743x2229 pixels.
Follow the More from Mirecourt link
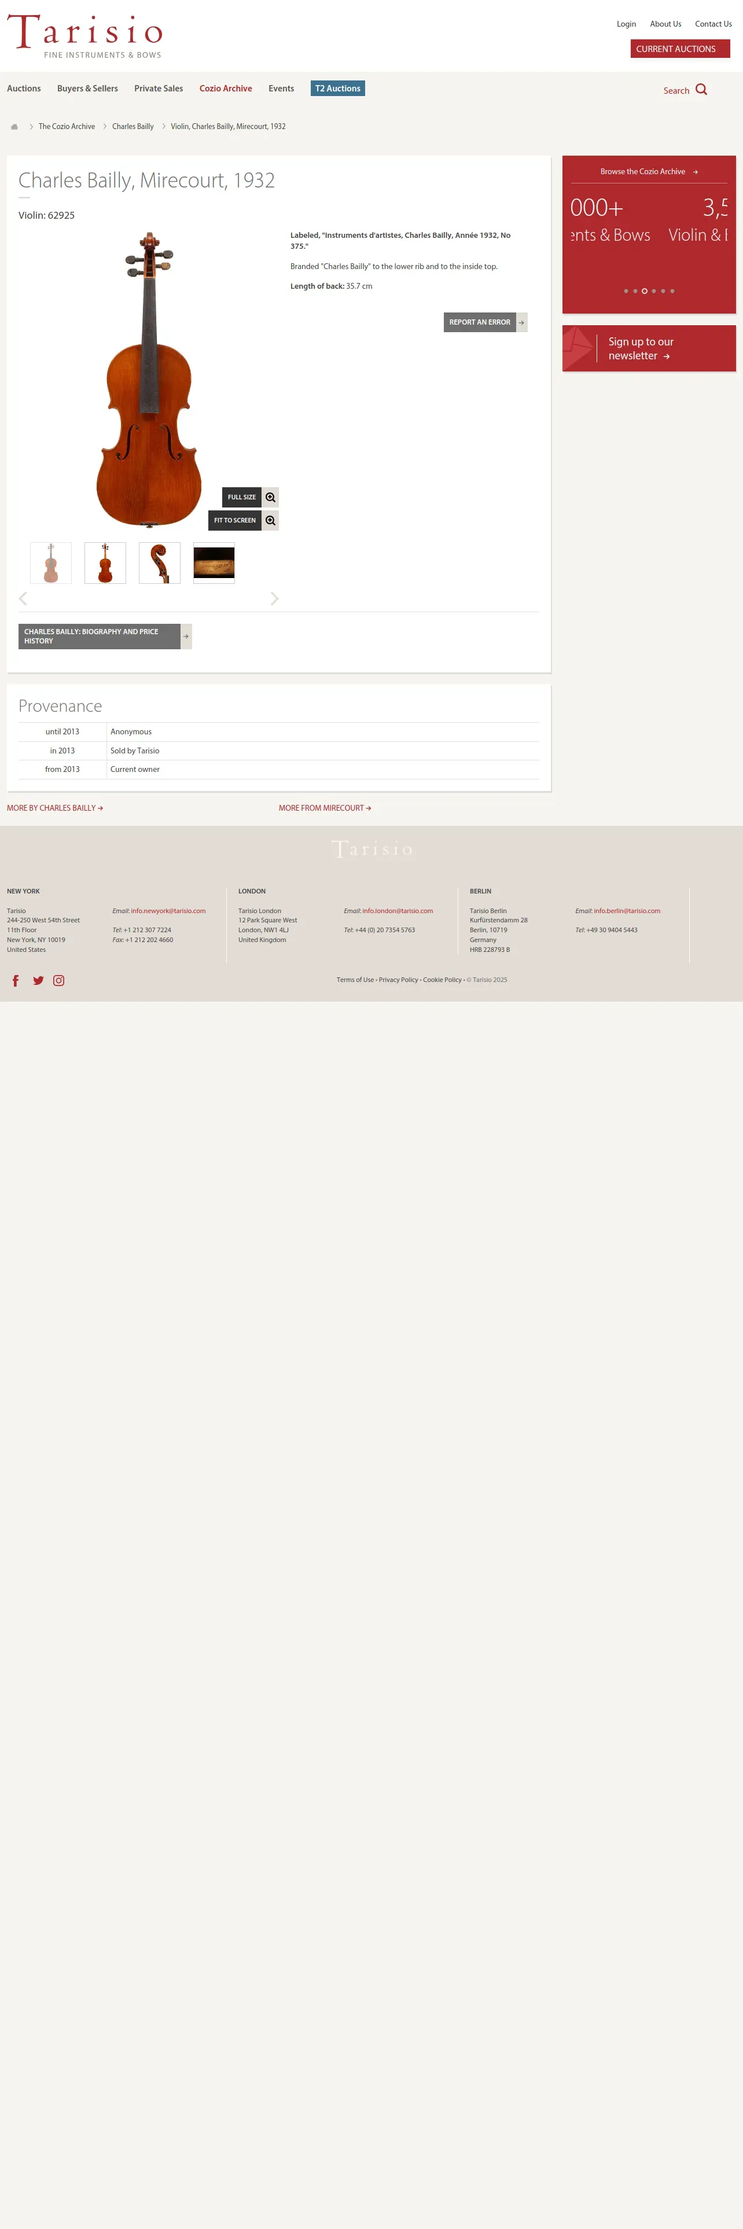[325, 808]
